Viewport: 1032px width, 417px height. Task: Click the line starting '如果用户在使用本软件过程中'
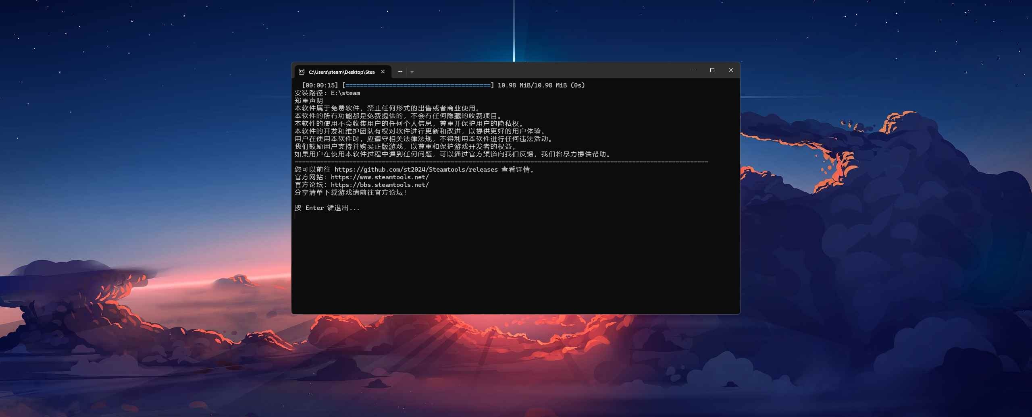pyautogui.click(x=454, y=154)
